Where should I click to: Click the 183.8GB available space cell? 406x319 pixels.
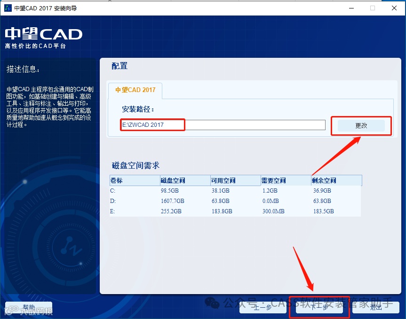point(222,211)
